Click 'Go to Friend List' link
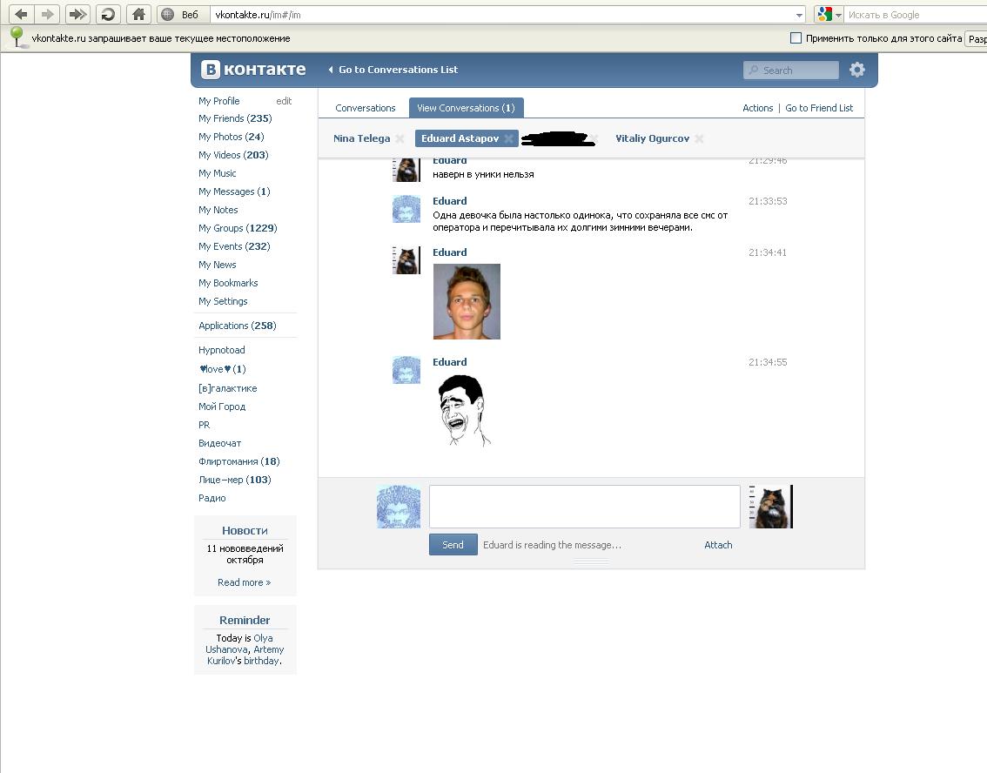This screenshot has height=773, width=987. point(819,108)
